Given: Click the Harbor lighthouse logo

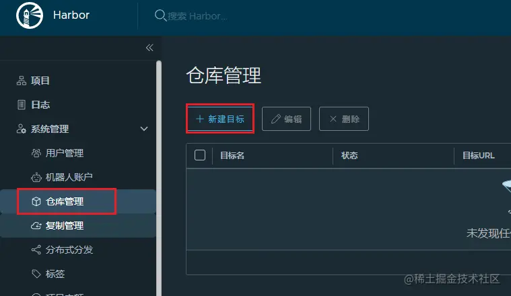Looking at the screenshot, I should click(x=30, y=15).
